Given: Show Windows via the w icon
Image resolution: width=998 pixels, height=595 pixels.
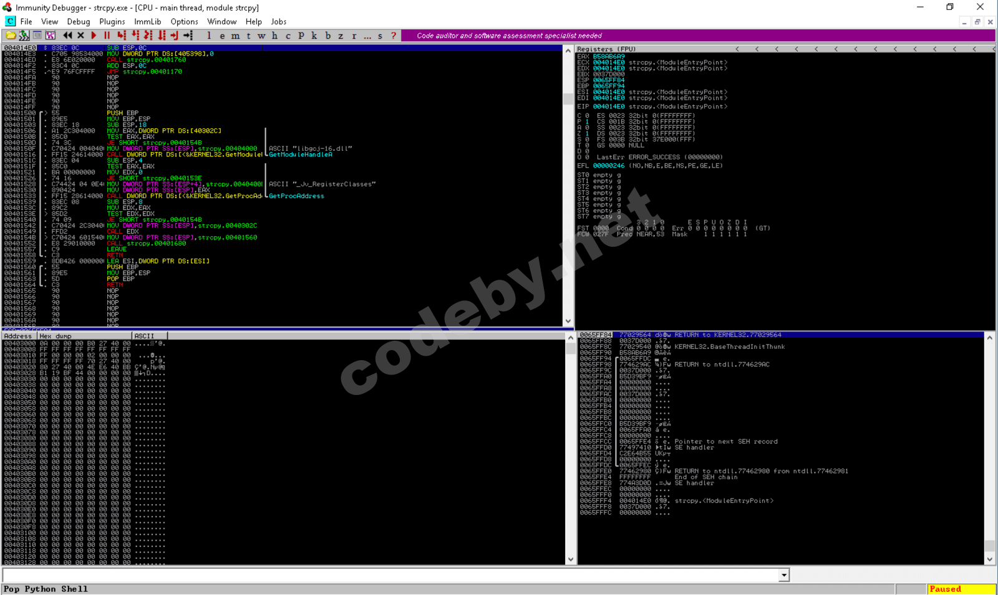Looking at the screenshot, I should point(261,36).
